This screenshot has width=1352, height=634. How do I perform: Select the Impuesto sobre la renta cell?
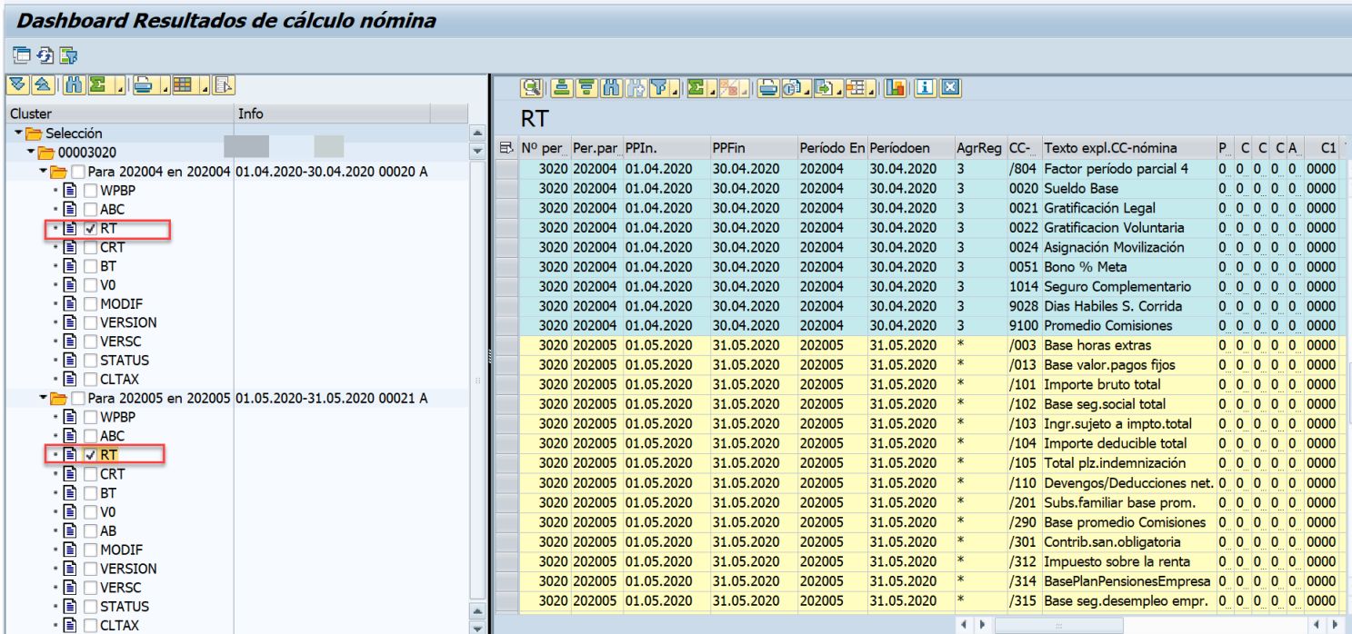(x=1128, y=561)
